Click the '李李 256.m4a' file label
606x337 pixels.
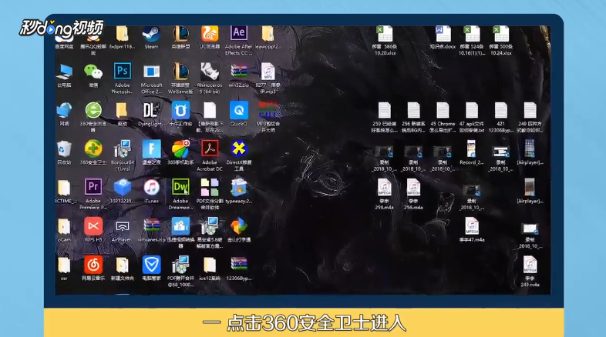[413, 204]
